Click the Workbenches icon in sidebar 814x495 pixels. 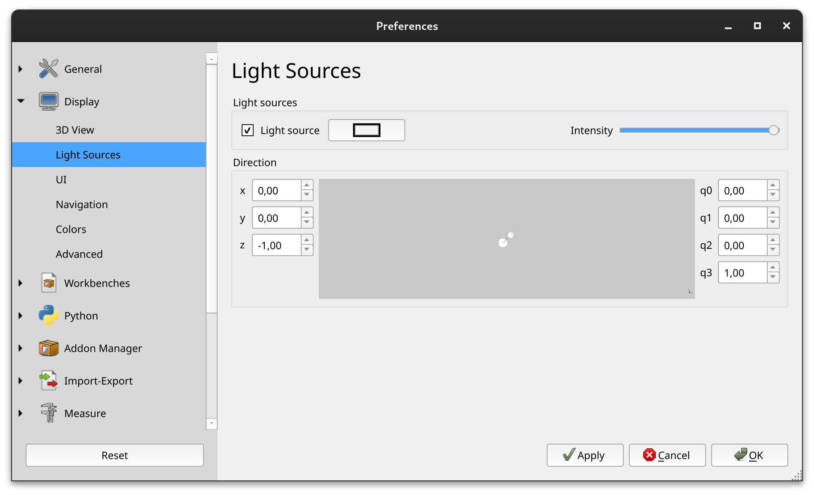(48, 283)
